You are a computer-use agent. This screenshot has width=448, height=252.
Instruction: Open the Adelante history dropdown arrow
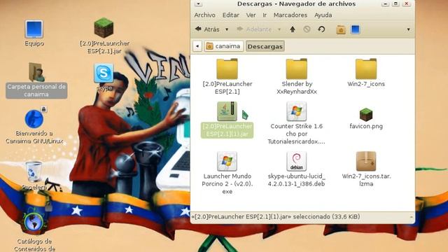coord(279,29)
